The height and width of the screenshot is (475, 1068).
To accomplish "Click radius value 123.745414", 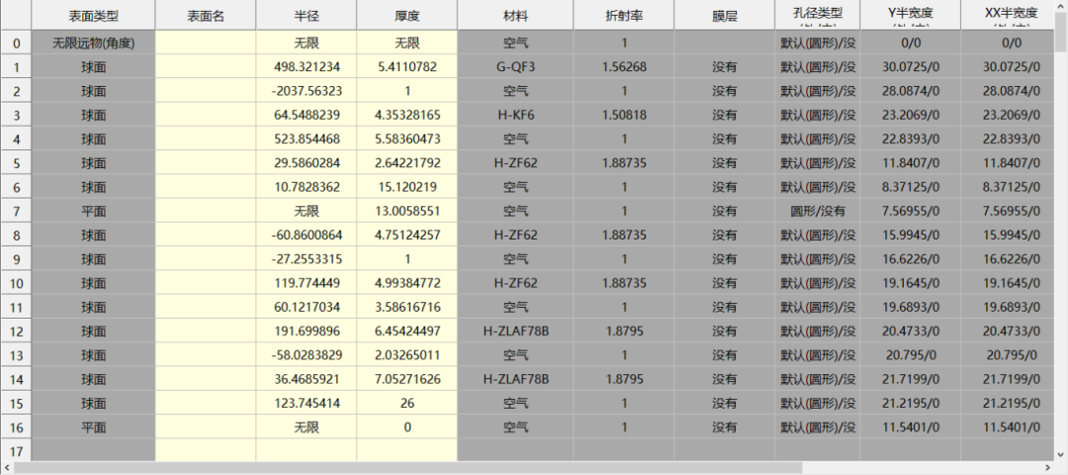I will click(x=307, y=403).
